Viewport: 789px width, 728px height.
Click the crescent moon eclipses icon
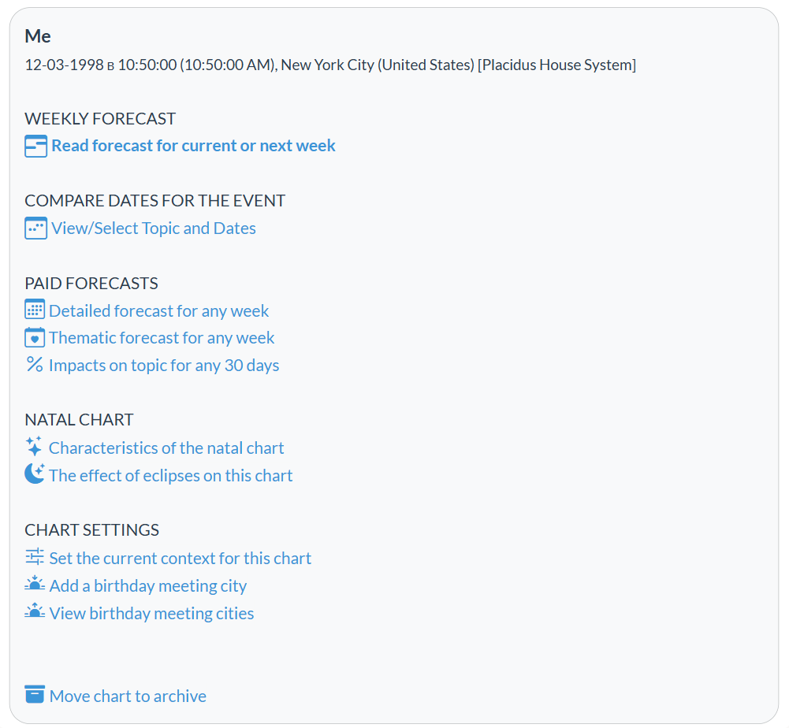click(x=35, y=474)
